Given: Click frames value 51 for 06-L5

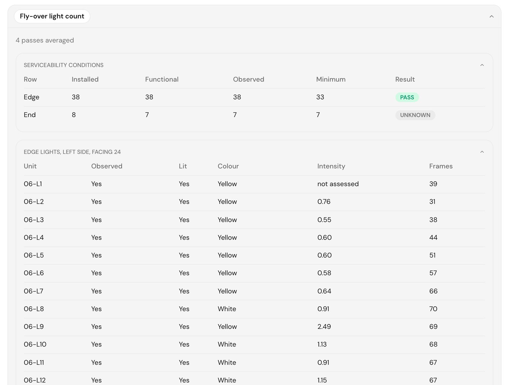Looking at the screenshot, I should [x=432, y=255].
